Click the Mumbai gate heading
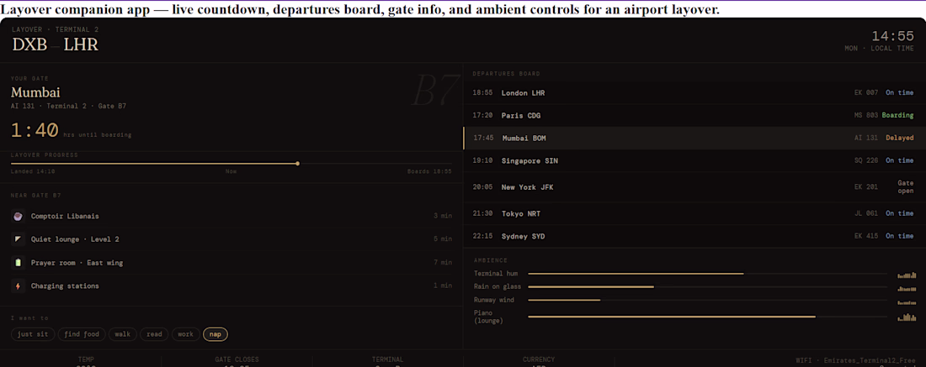926x367 pixels. pyautogui.click(x=35, y=92)
